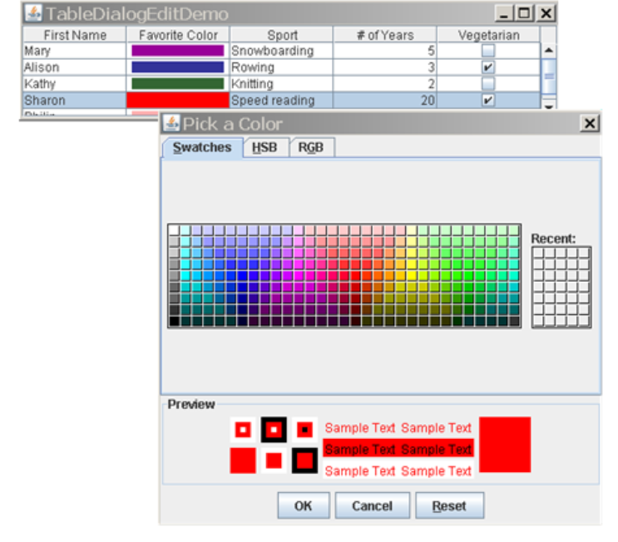The width and height of the screenshot is (618, 542).
Task: Reset the color chooser
Action: click(449, 505)
